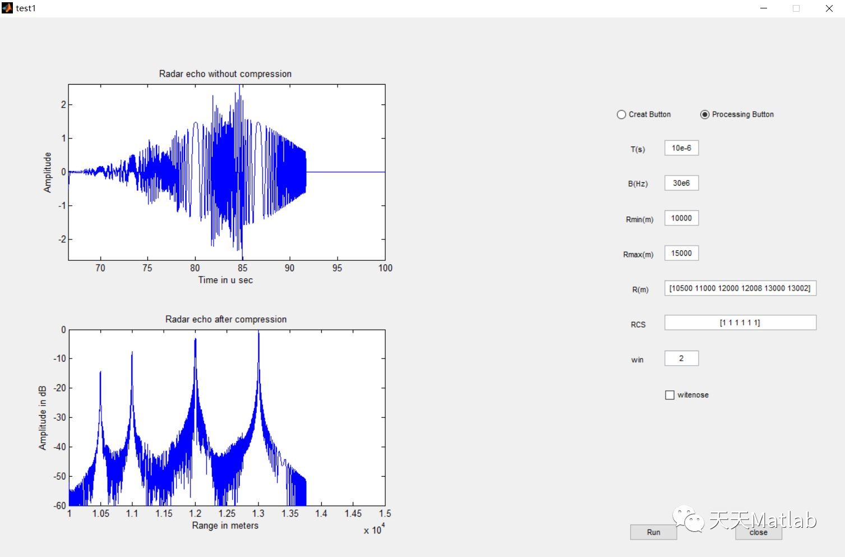Click the close button in panel
The width and height of the screenshot is (845, 557).
758,532
